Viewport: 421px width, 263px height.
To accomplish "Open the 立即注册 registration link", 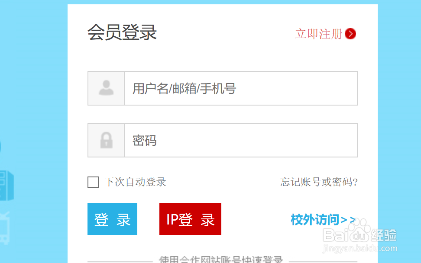I will pos(319,34).
